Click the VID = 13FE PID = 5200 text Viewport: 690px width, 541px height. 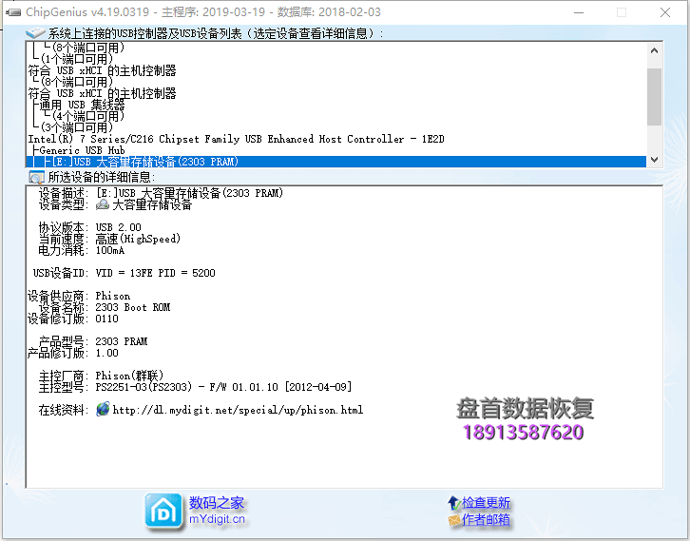tap(155, 273)
